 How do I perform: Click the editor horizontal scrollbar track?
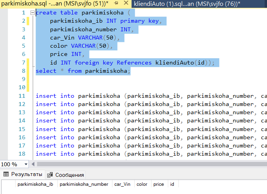pos(151,164)
